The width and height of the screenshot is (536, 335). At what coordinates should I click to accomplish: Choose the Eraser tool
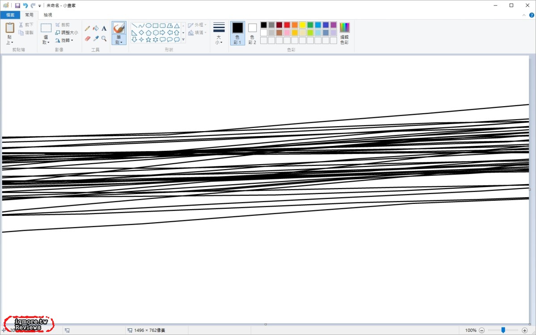click(x=88, y=39)
